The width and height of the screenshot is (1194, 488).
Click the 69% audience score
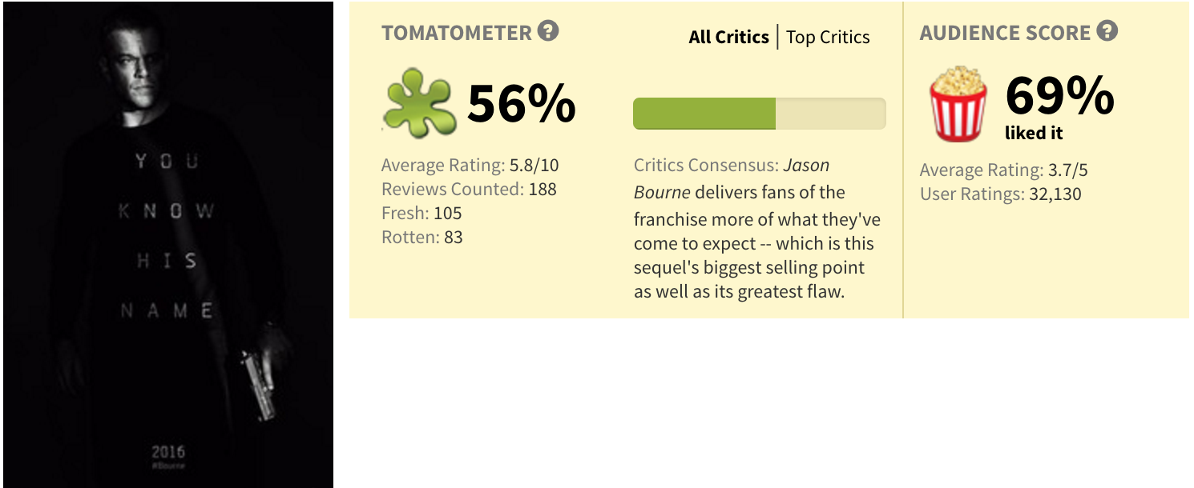pos(1059,96)
